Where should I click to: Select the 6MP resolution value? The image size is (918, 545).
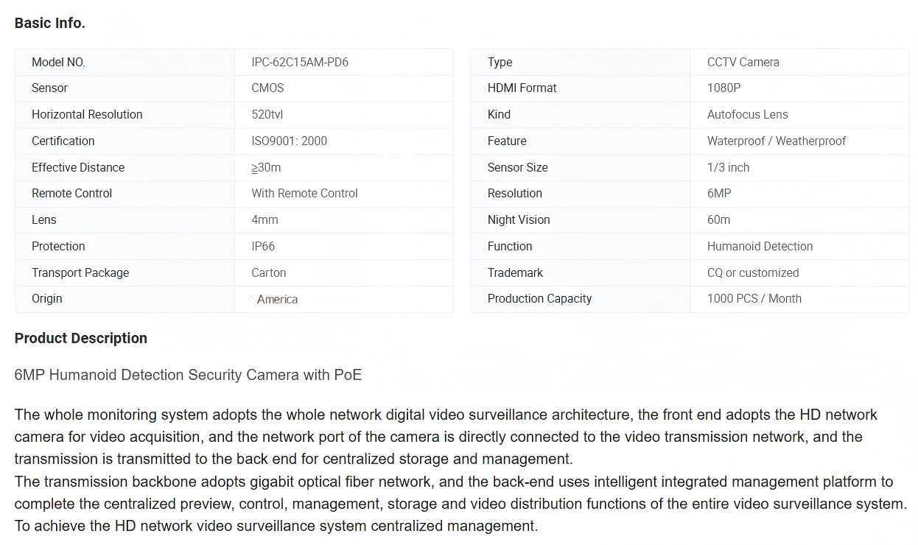pos(719,193)
